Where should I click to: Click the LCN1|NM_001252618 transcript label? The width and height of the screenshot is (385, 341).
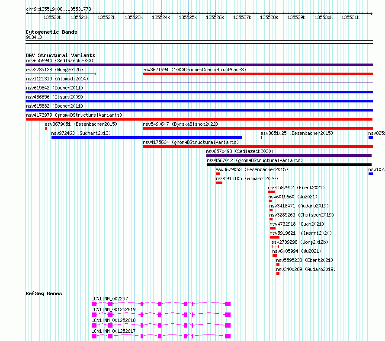point(113,320)
